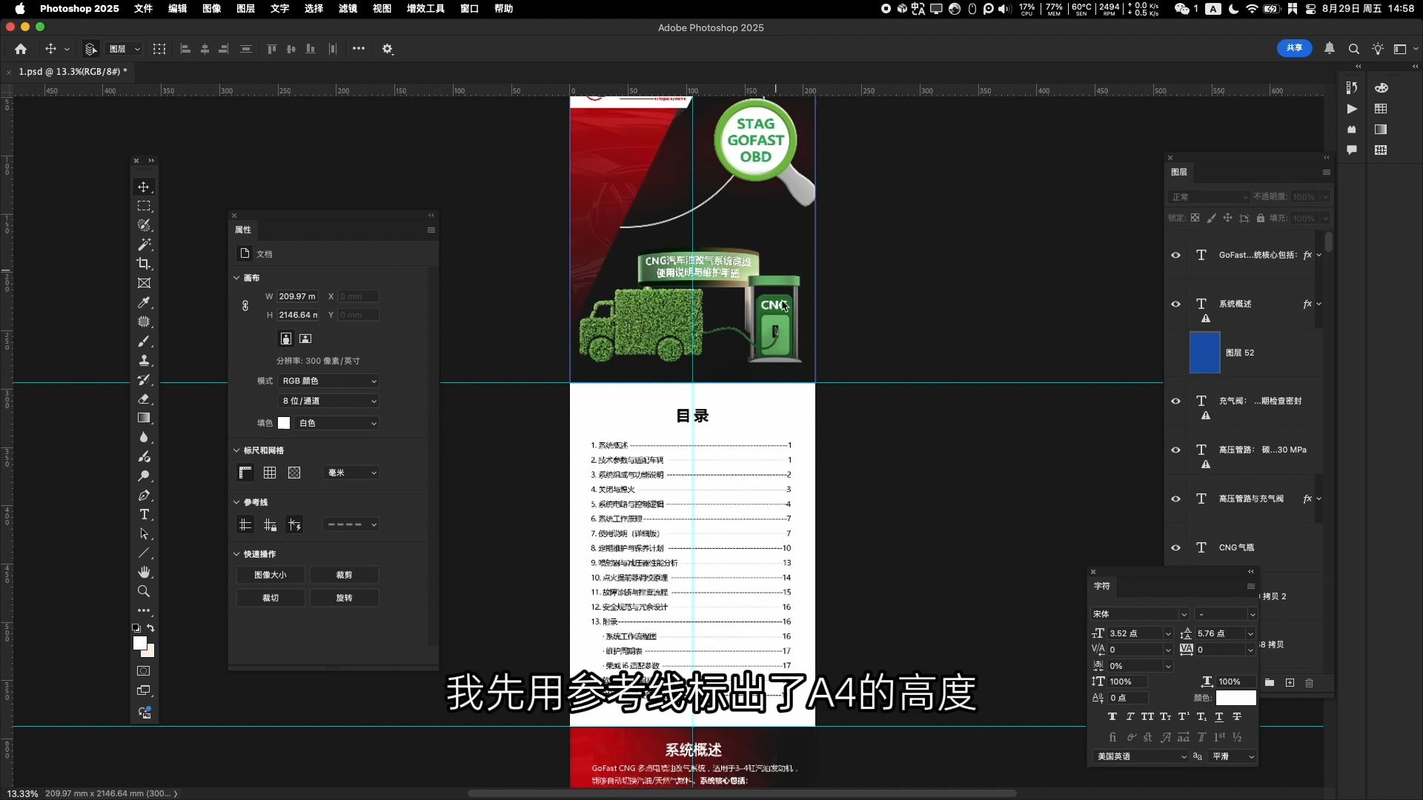Hide the CNG气瓶 text layer
The image size is (1423, 800).
tap(1175, 548)
